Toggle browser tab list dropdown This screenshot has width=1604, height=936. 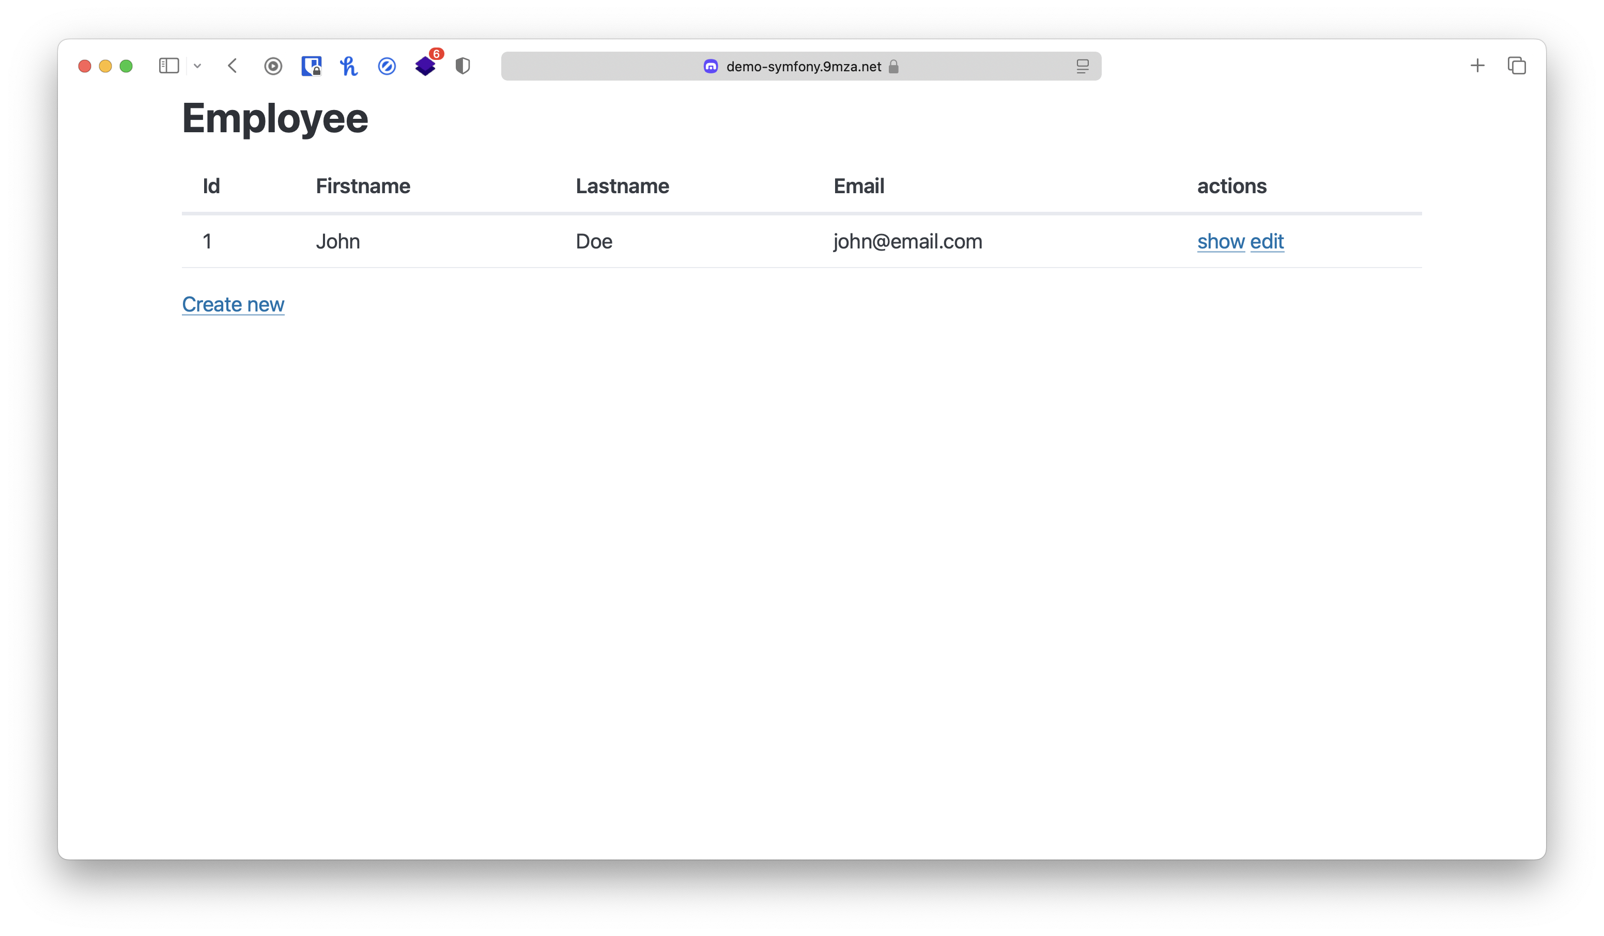(x=197, y=66)
